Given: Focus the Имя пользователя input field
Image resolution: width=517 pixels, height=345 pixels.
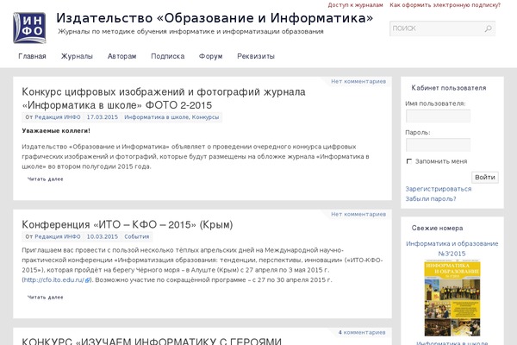Looking at the screenshot, I should pos(438,116).
